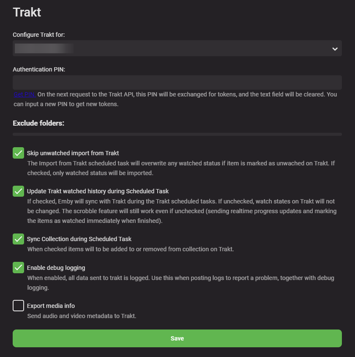Screen dimensions: 355x357
Task: Click the green Save button
Action: point(177,338)
